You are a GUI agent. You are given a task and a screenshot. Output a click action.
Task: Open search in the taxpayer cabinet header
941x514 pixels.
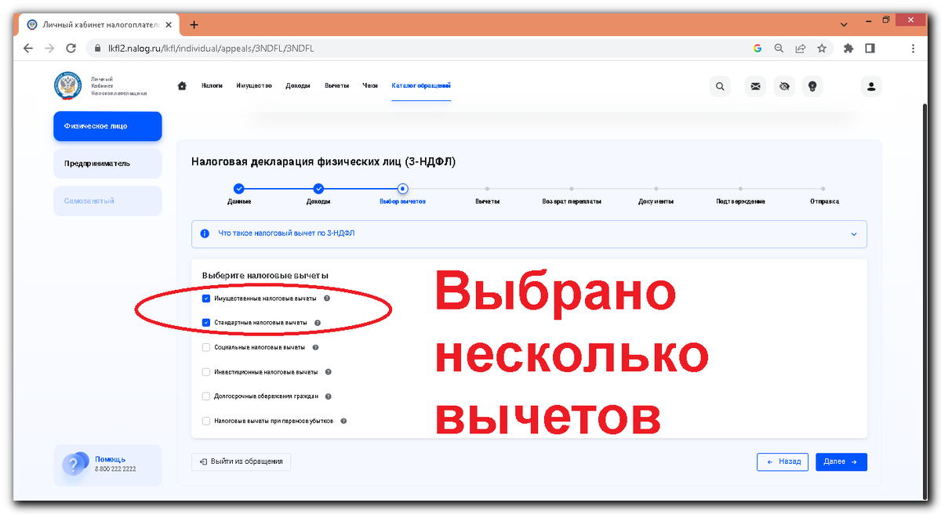pyautogui.click(x=720, y=86)
